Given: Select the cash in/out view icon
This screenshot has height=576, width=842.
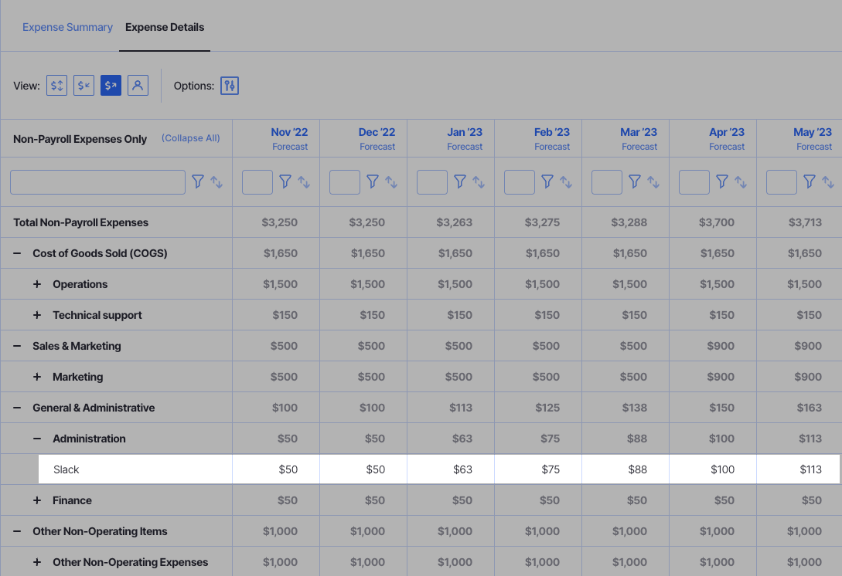Looking at the screenshot, I should [x=56, y=85].
